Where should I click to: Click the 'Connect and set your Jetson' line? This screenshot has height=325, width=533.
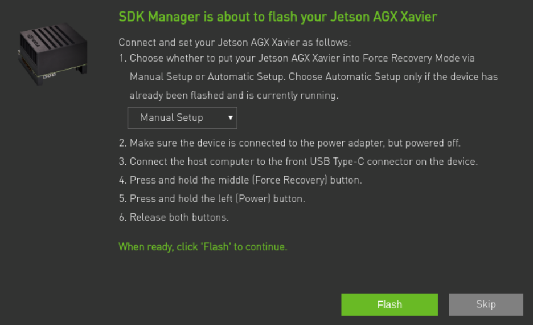pyautogui.click(x=235, y=43)
